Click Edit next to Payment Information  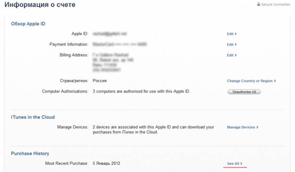(x=232, y=45)
